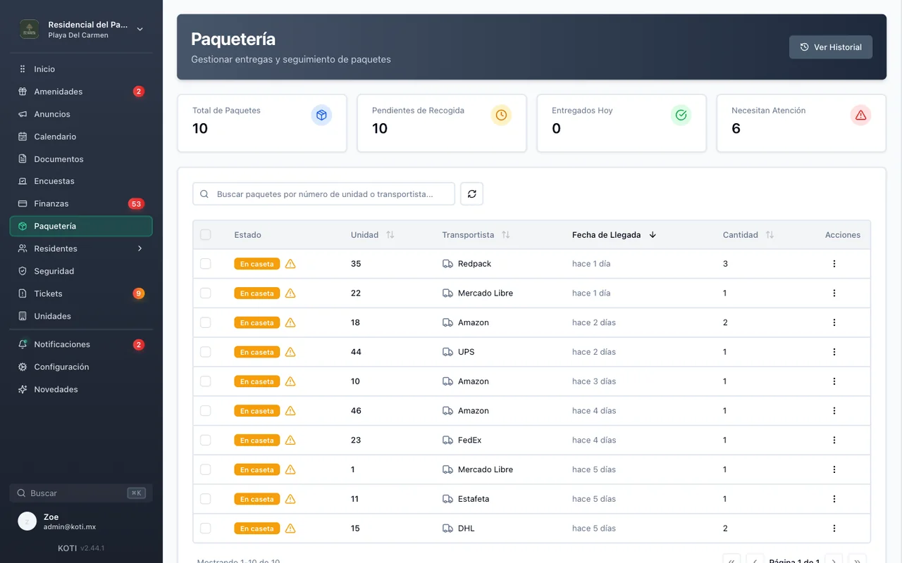Click the clock icon in Pendientes de Recogida

point(501,115)
